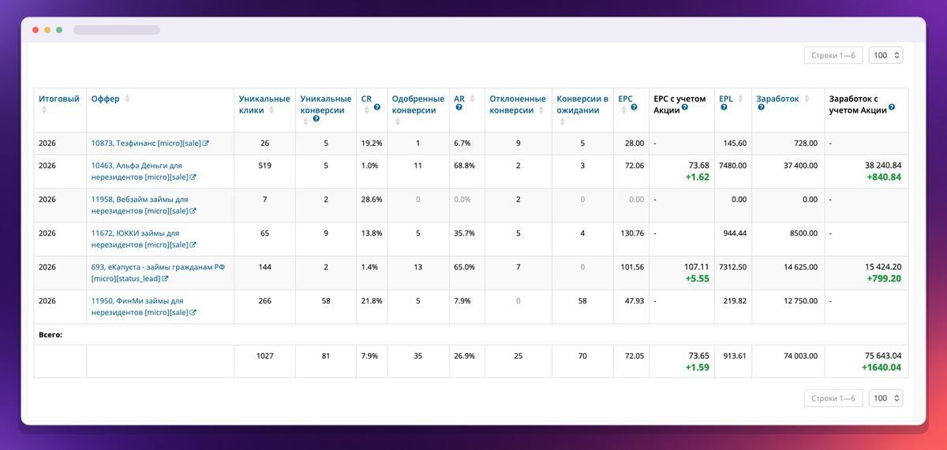
Task: Open offer 693, еКапуста займы гражданам РФ
Action: (158, 273)
